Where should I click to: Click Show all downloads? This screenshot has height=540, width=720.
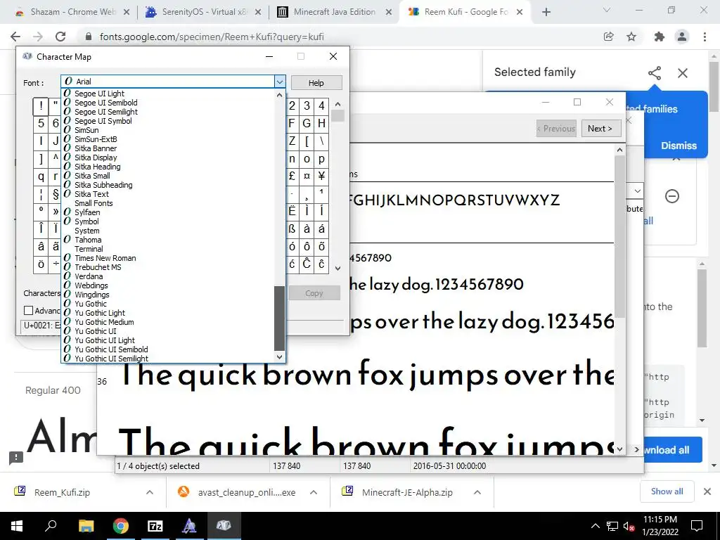tap(667, 491)
